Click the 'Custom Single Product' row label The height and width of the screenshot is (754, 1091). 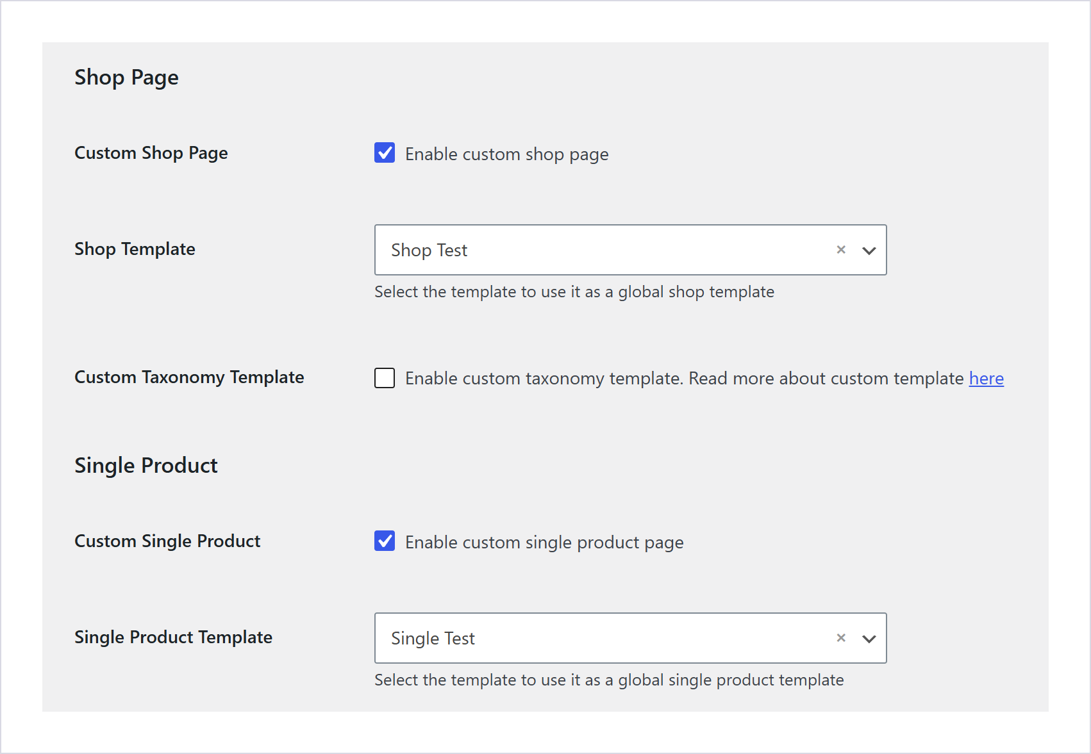(167, 541)
